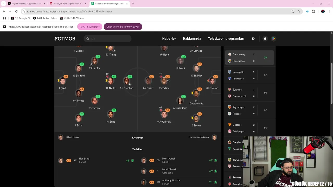Click Sallai's player avatar
The height and width of the screenshot is (187, 333).
coord(78,118)
